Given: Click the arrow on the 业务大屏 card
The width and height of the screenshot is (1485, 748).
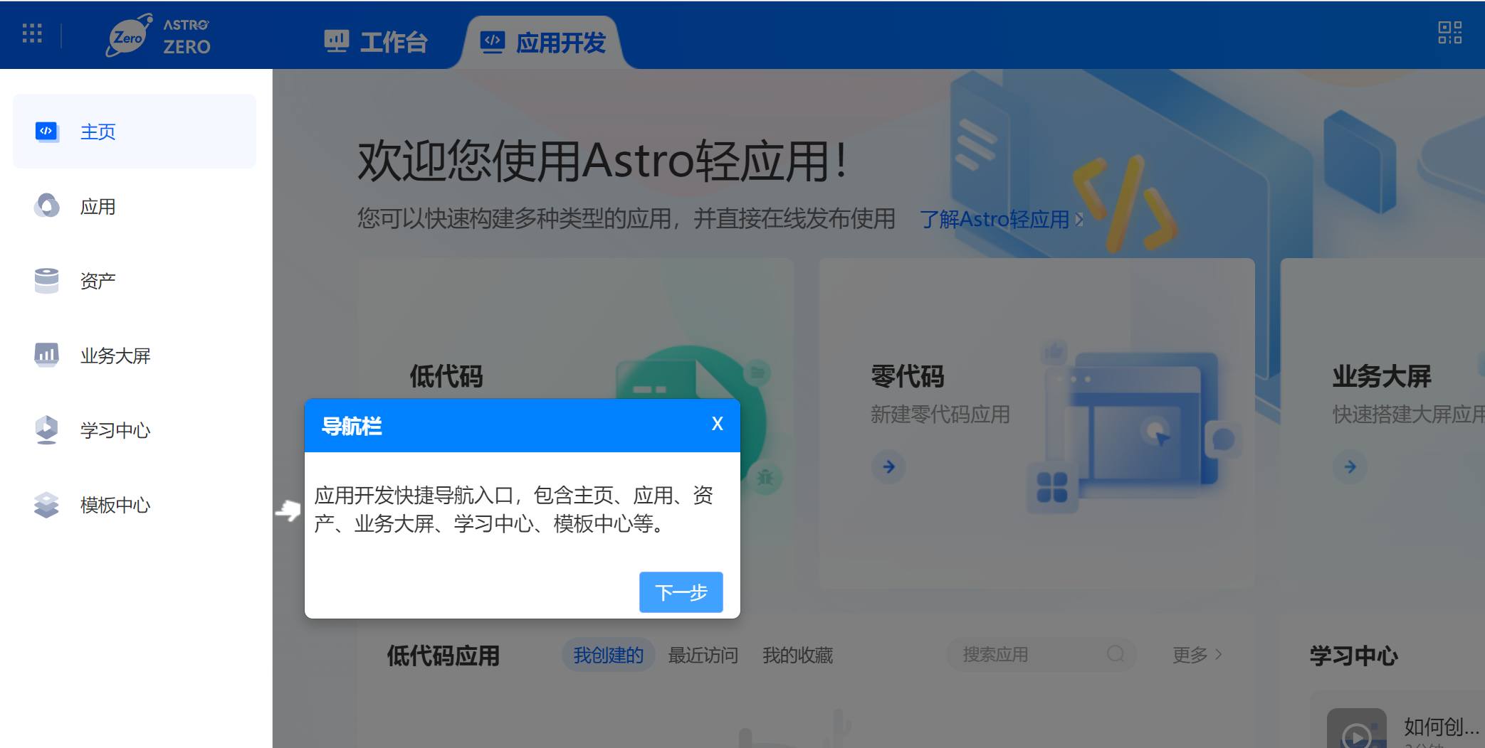Looking at the screenshot, I should click(1350, 467).
